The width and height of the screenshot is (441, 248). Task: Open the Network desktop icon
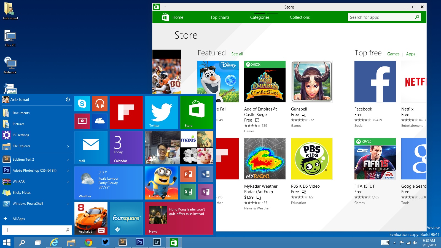point(10,65)
